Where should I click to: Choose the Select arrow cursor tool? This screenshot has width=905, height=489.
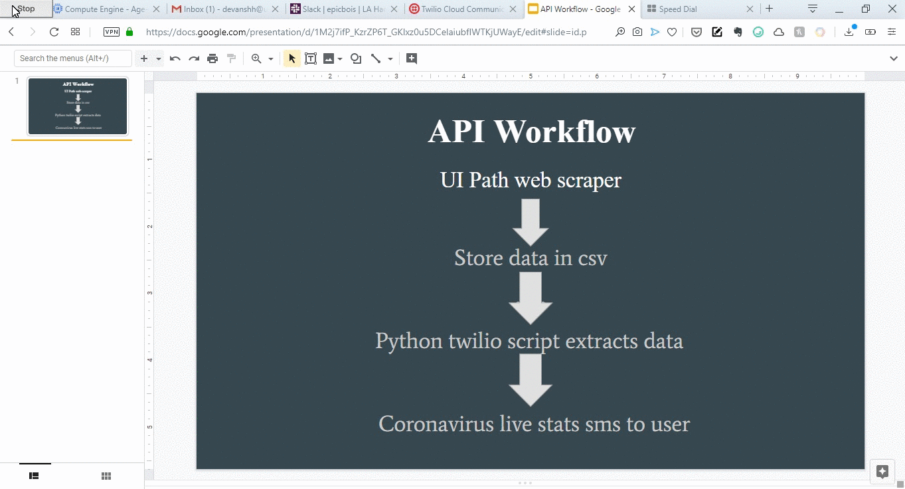tap(292, 58)
